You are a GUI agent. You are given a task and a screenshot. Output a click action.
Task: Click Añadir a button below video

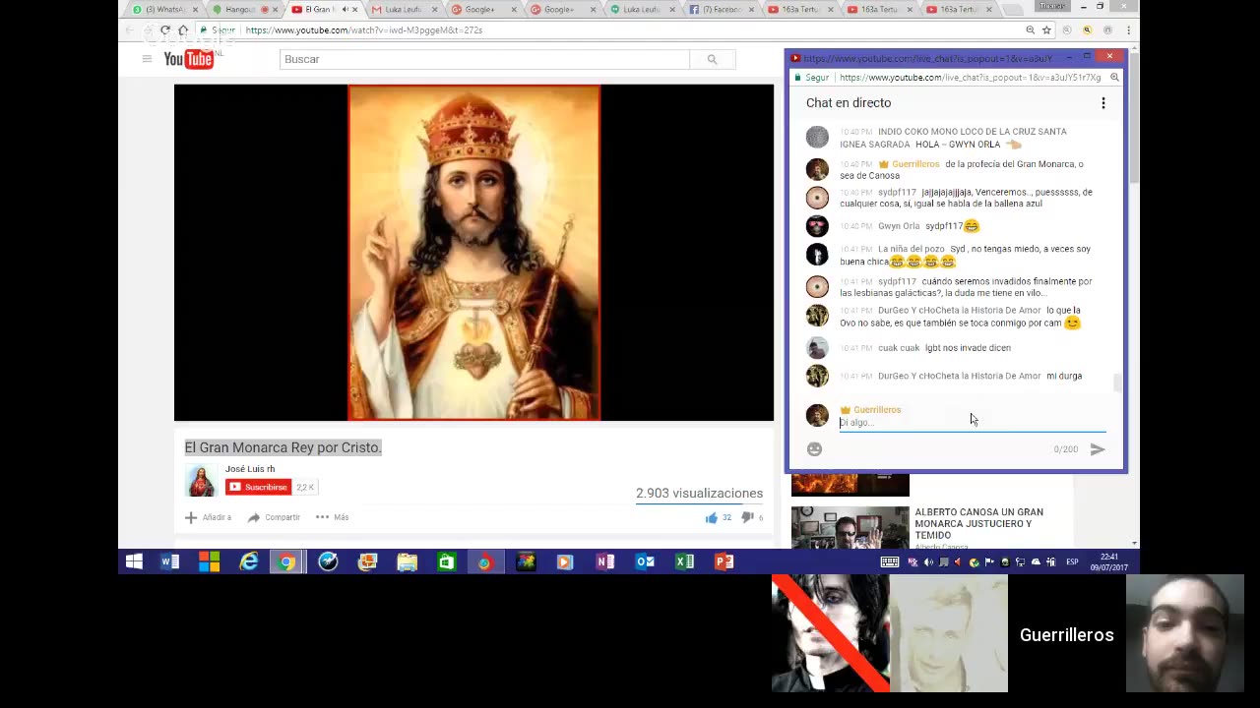click(209, 517)
